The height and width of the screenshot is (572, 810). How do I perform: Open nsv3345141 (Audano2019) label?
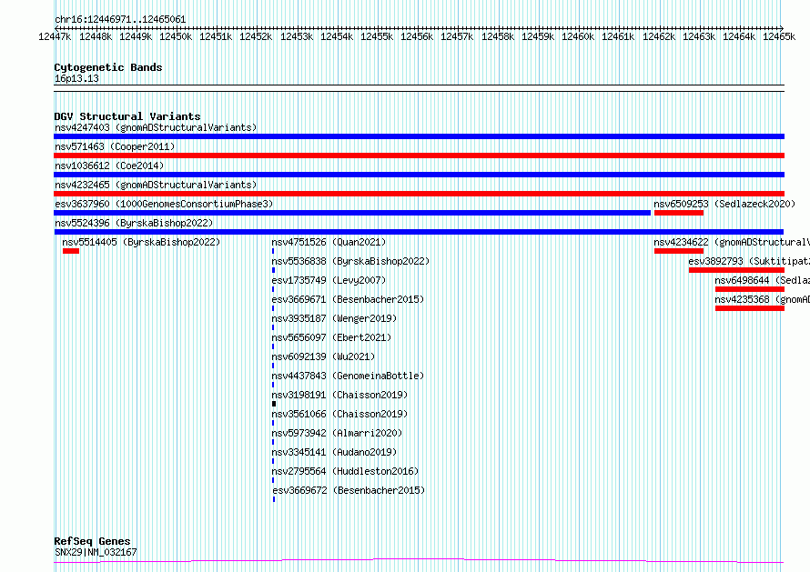coord(334,452)
